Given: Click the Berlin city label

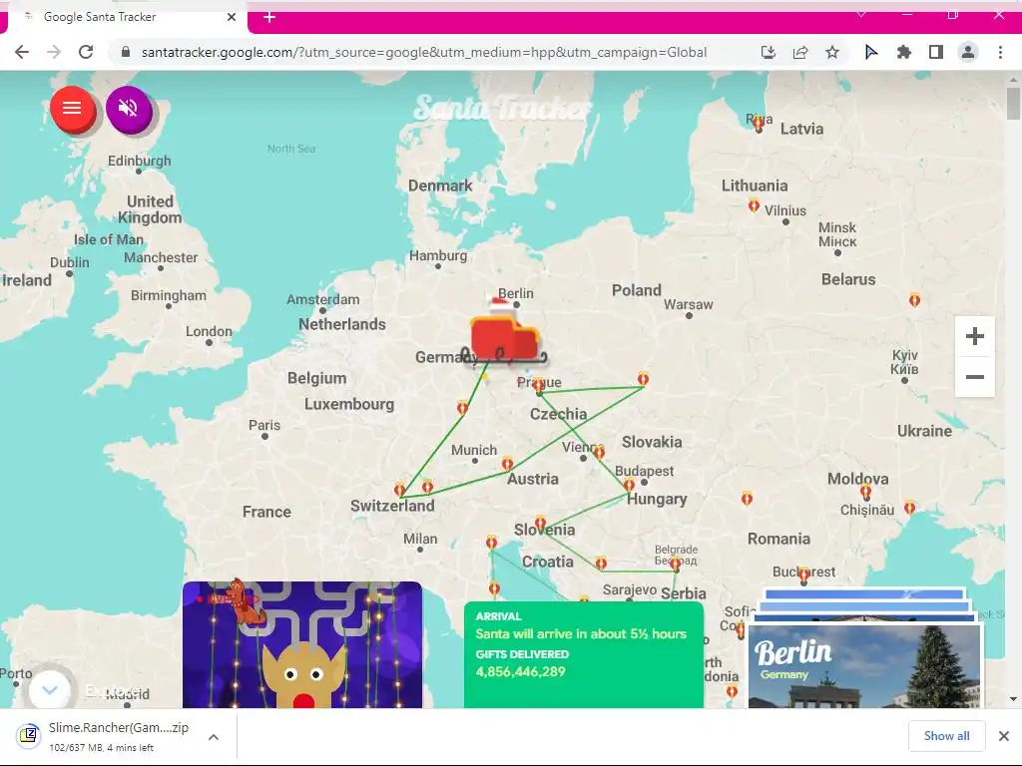Looking at the screenshot, I should 516,294.
